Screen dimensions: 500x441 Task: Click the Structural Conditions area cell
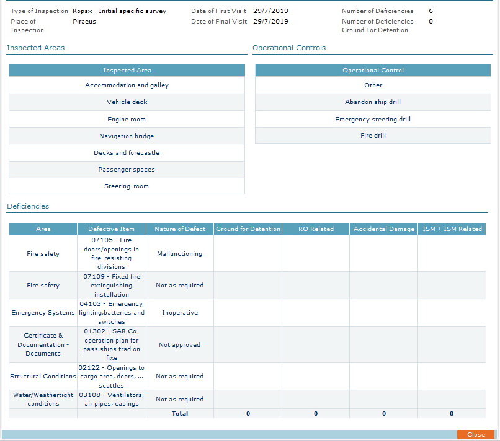[43, 377]
